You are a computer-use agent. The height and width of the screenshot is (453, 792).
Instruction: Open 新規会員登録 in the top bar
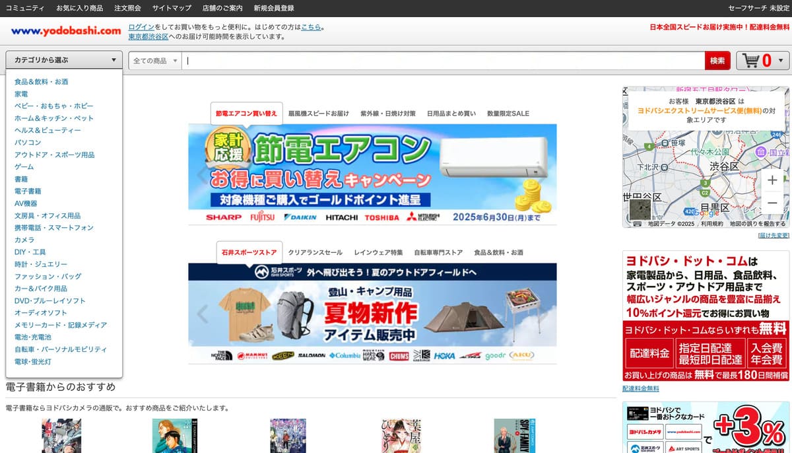point(274,8)
